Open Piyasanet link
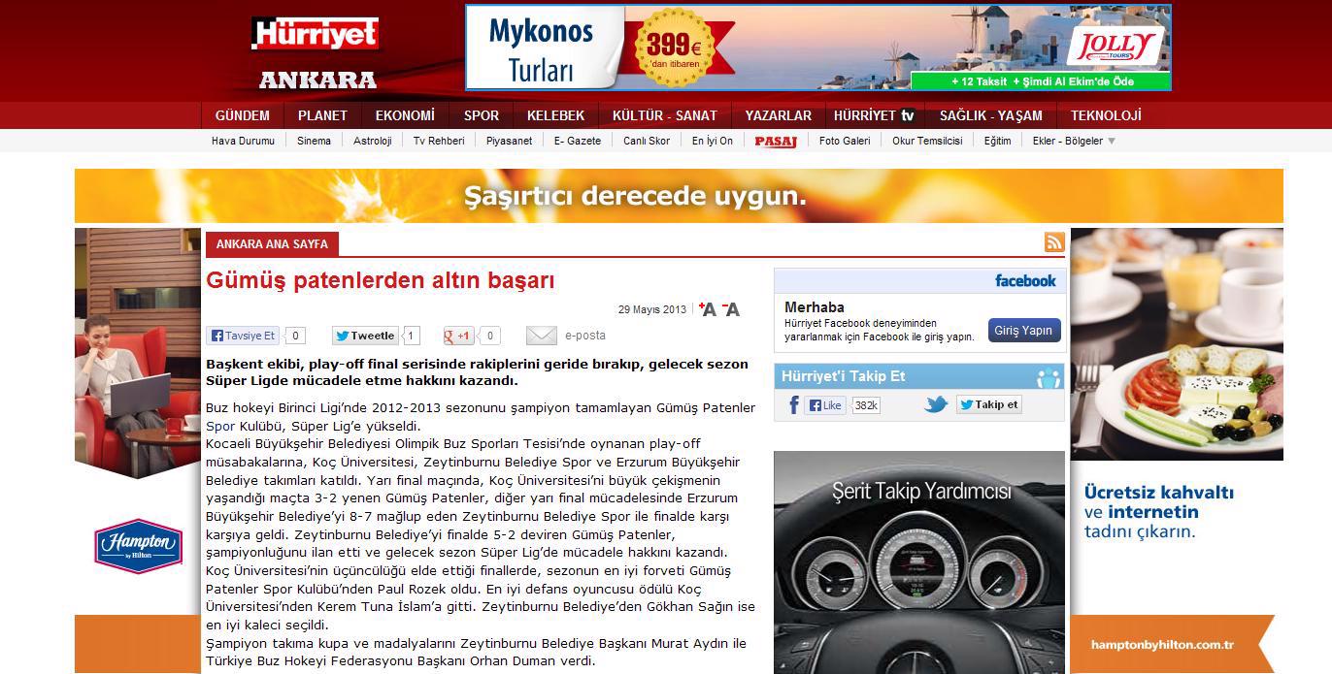 [509, 141]
